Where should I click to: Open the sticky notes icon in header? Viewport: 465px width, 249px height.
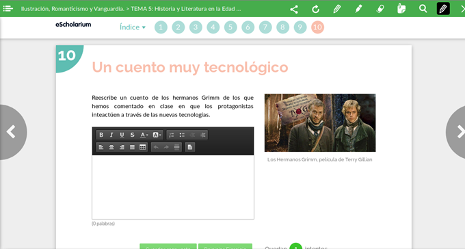point(401,9)
